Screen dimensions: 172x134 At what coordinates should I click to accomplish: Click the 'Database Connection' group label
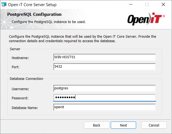[26, 79]
